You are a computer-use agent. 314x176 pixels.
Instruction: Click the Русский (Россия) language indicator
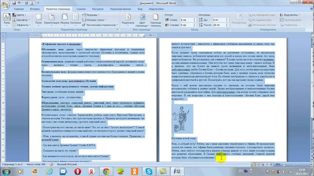67,165
